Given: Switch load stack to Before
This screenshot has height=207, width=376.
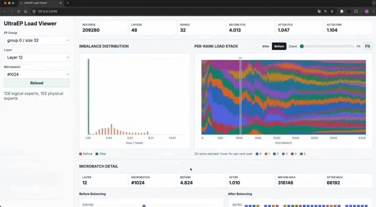Looking at the screenshot, I should 279,46.
